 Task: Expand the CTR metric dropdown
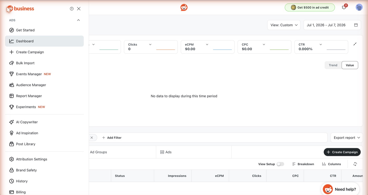point(321,45)
